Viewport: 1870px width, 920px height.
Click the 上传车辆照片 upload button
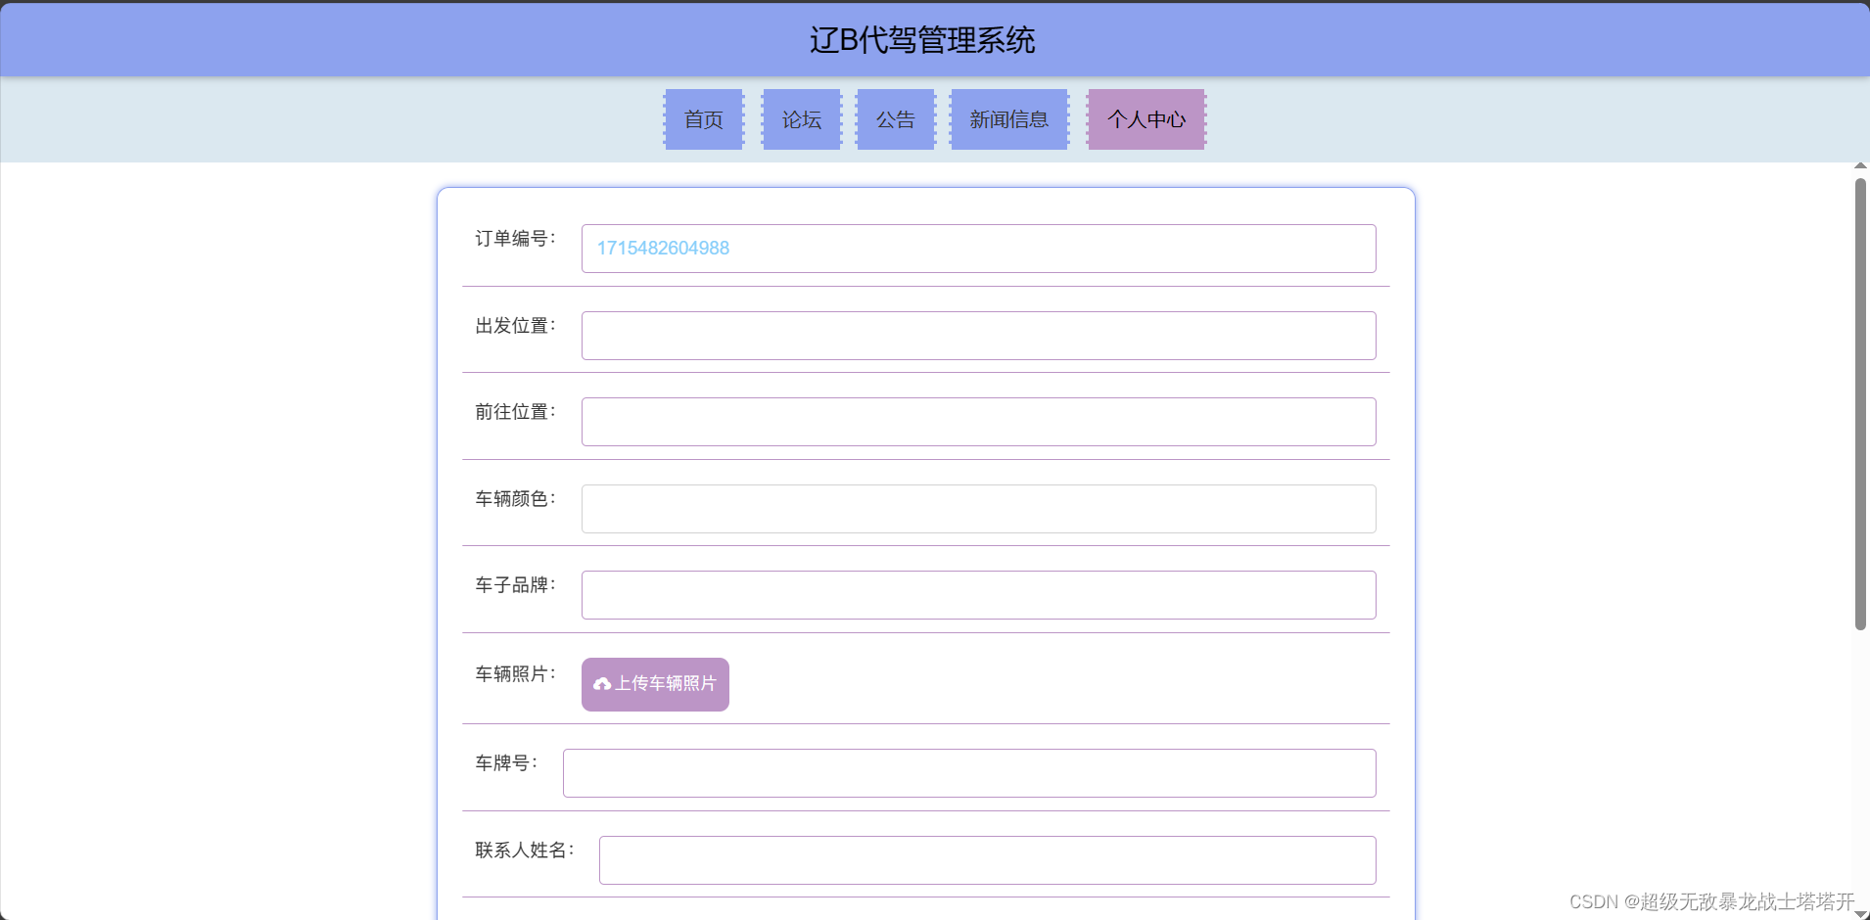[x=655, y=684]
